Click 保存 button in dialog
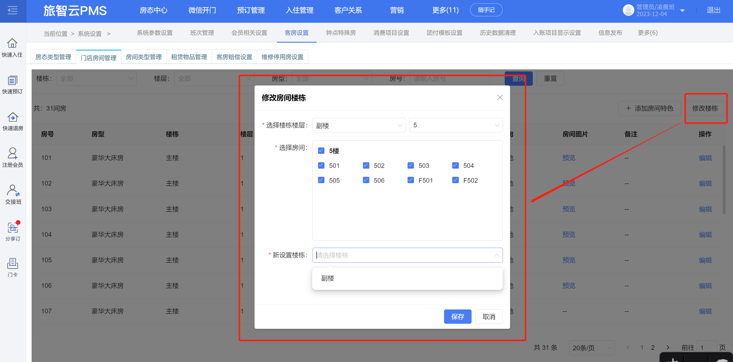Image resolution: width=733 pixels, height=362 pixels. click(458, 317)
